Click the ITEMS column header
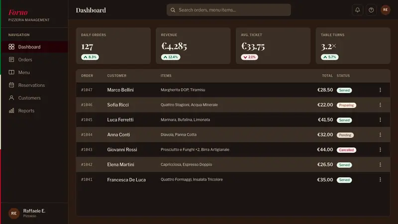The image size is (398, 224). 166,76
